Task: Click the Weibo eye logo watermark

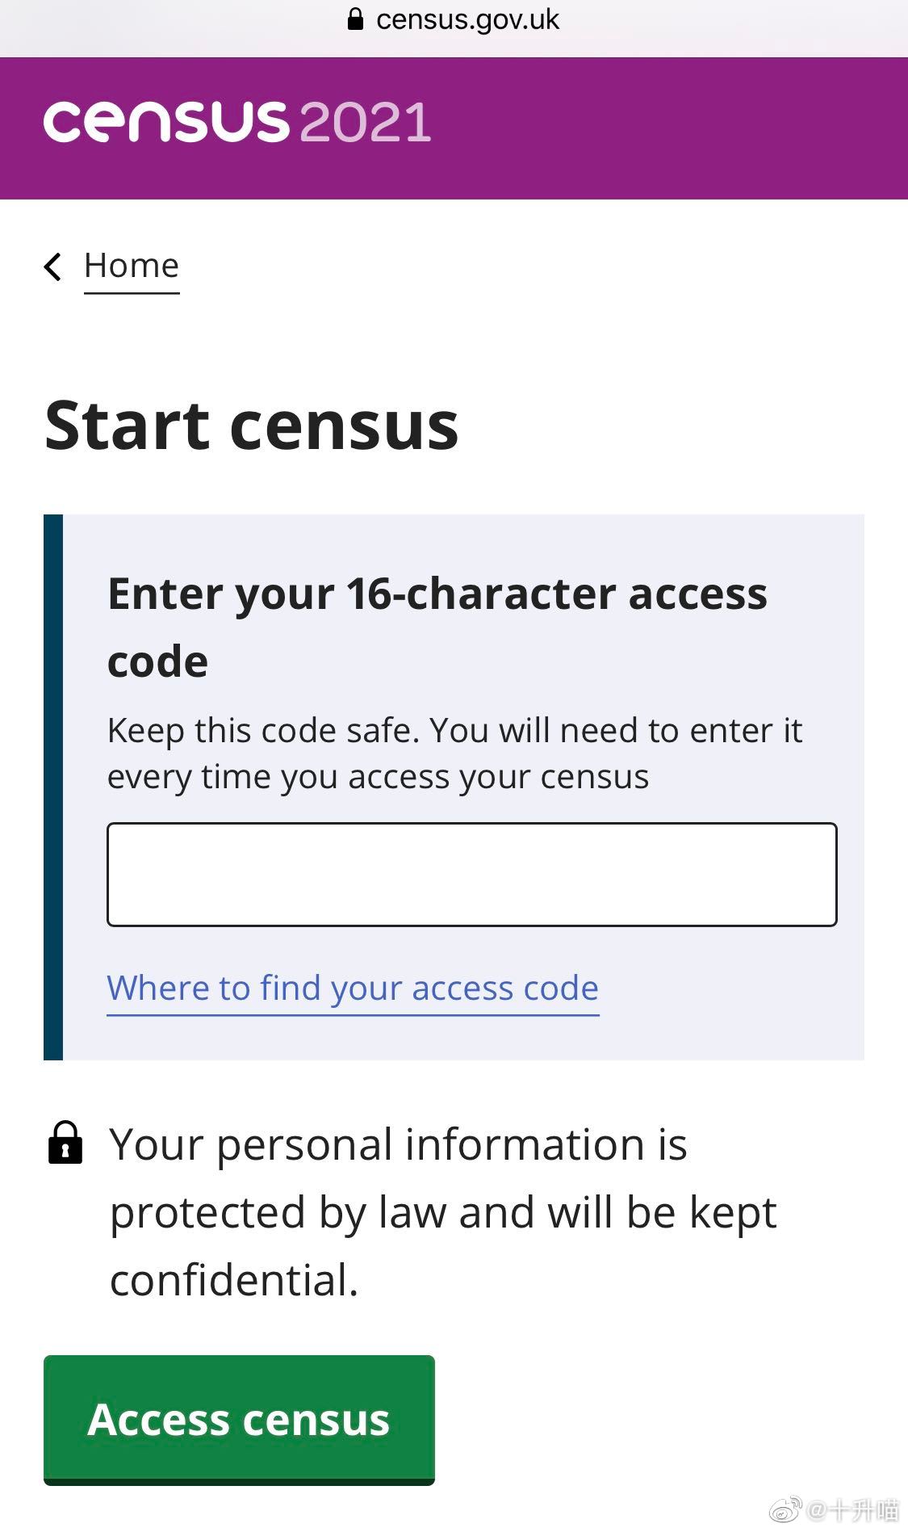Action: (x=785, y=1509)
